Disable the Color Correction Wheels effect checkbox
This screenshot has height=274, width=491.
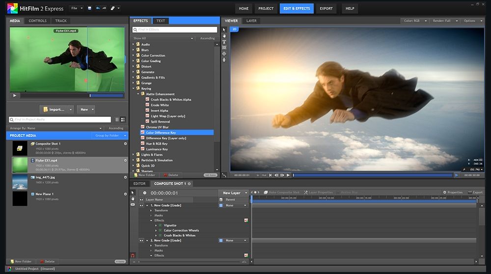(x=161, y=230)
